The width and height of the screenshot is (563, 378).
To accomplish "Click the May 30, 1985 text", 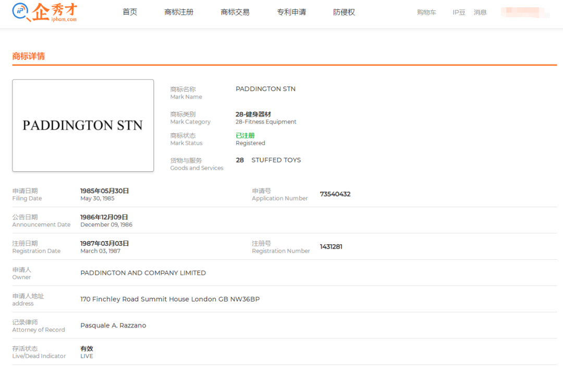I will (97, 198).
